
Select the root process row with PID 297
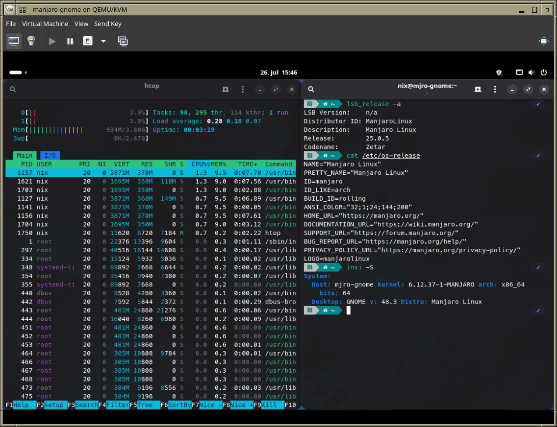[x=151, y=250]
